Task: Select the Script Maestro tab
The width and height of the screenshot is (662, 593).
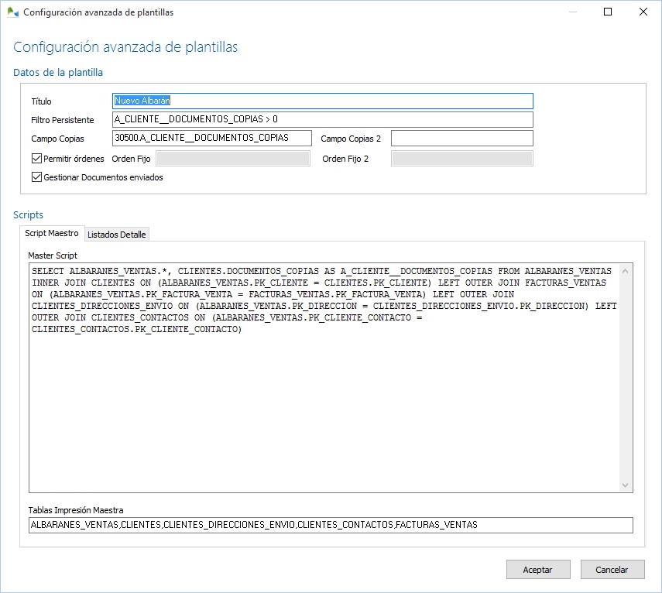Action: 53,233
